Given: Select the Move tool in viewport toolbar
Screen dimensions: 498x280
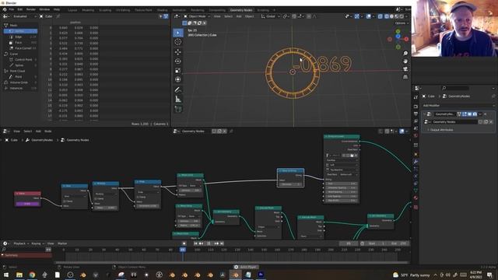Looking at the screenshot, I should click(x=178, y=52).
